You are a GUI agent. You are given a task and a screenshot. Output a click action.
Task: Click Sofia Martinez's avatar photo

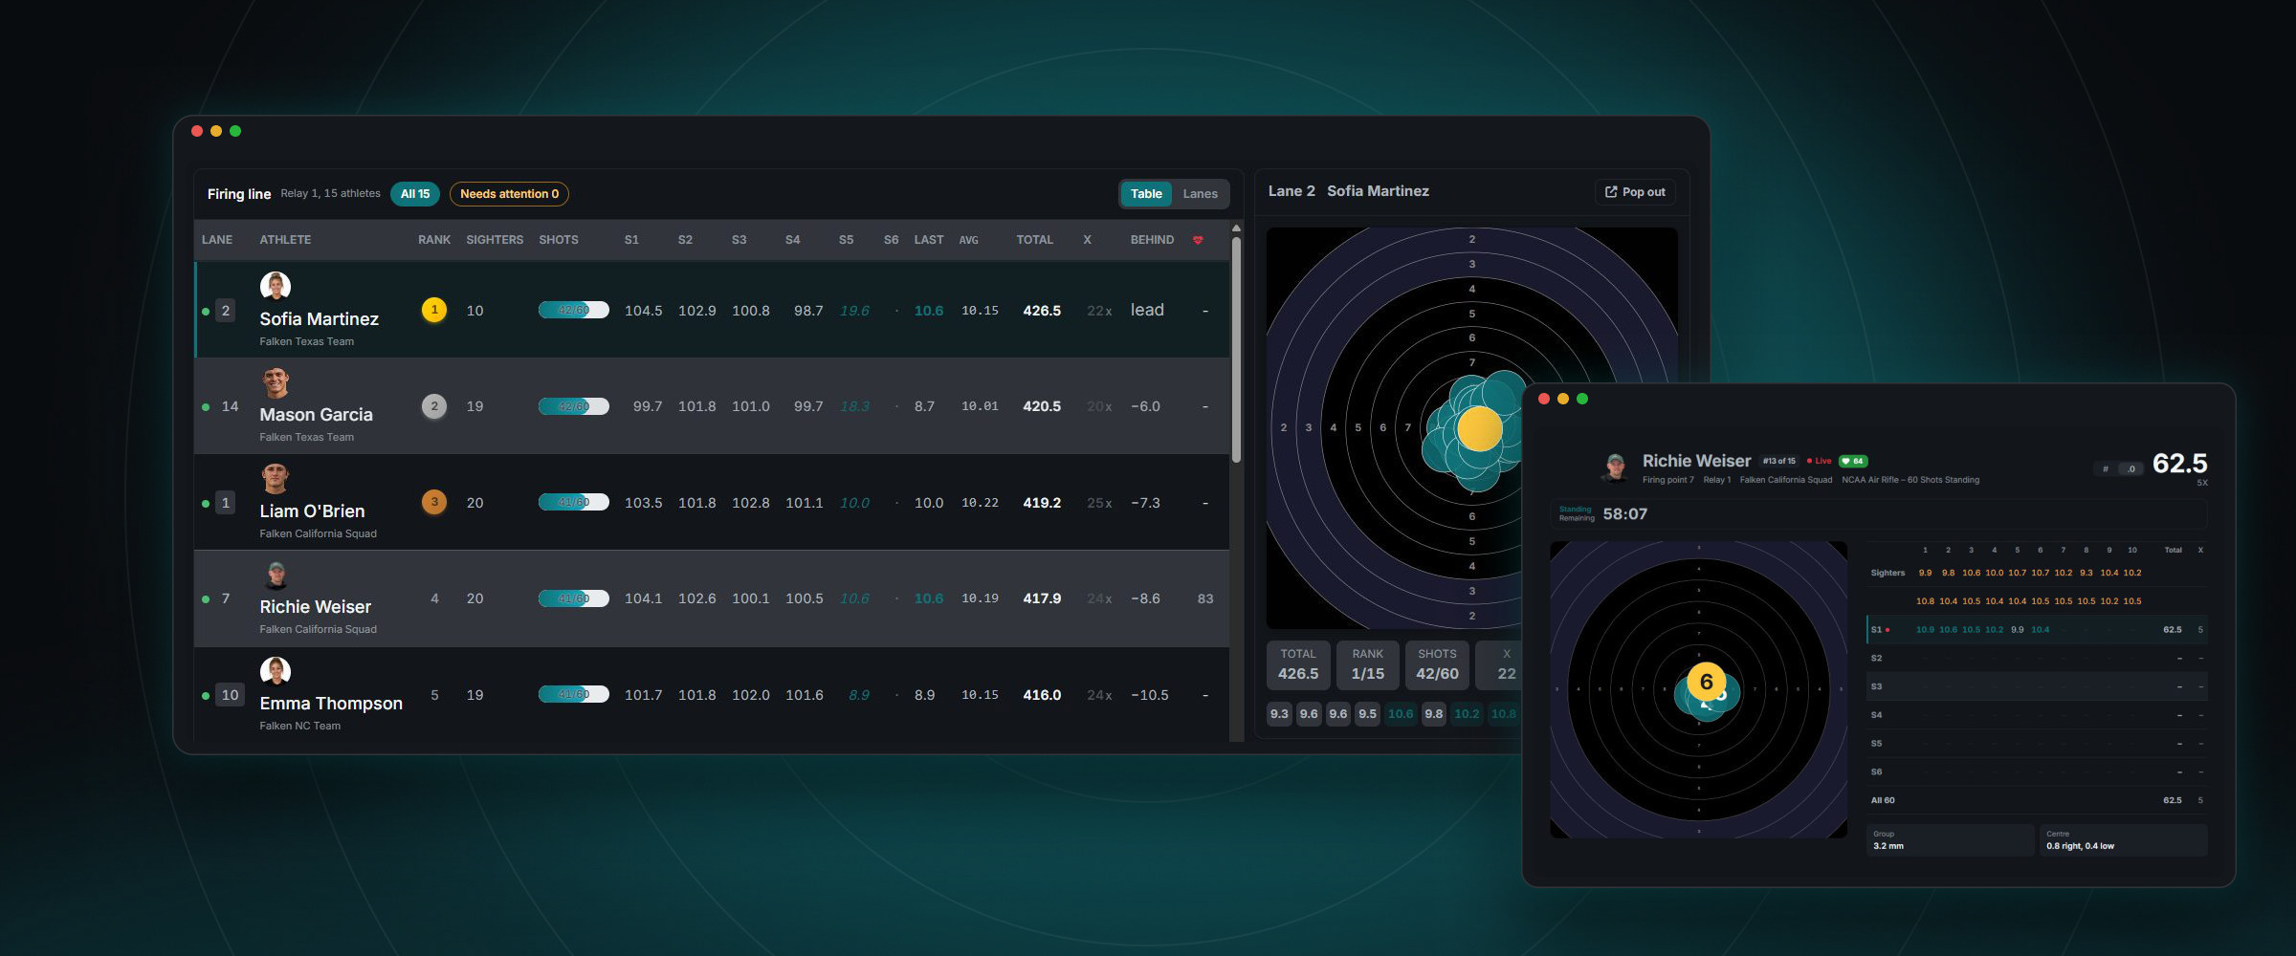pyautogui.click(x=276, y=286)
